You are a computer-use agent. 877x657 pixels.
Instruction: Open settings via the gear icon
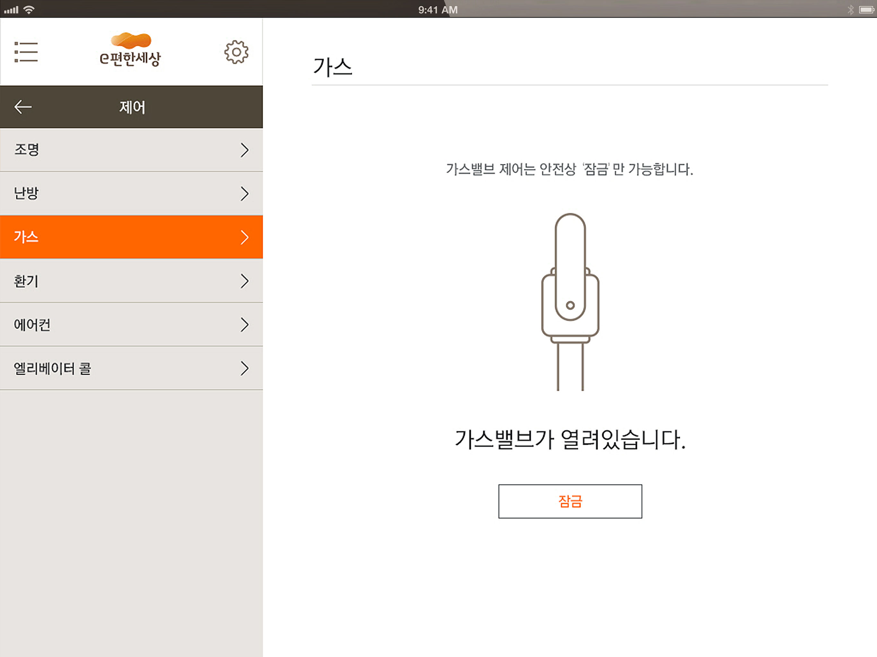pos(236,52)
